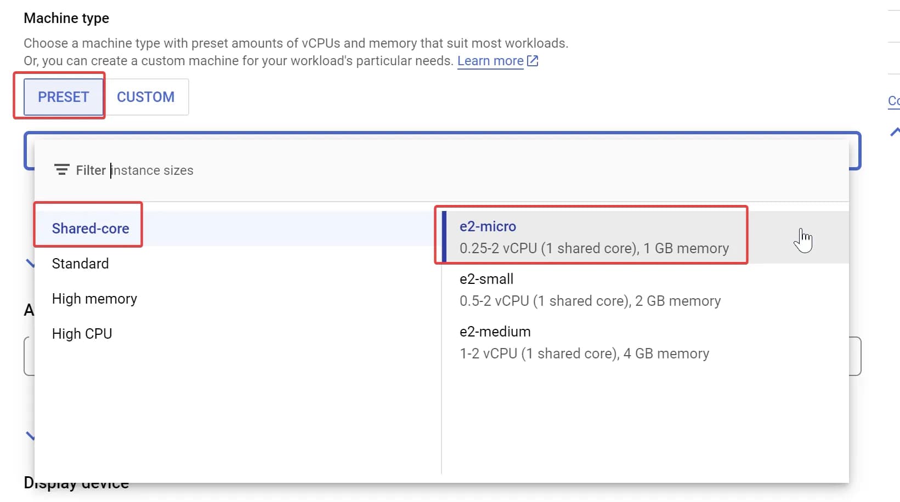
Task: Open the external link icon beside Learn more
Action: coord(533,61)
